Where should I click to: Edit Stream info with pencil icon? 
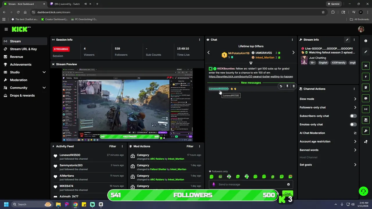[347, 40]
